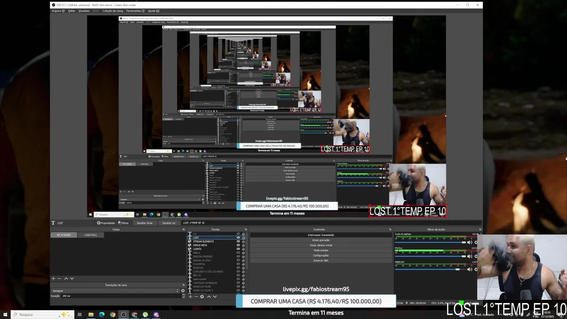
Task: Open Filtros for the selected source
Action: coord(124,223)
